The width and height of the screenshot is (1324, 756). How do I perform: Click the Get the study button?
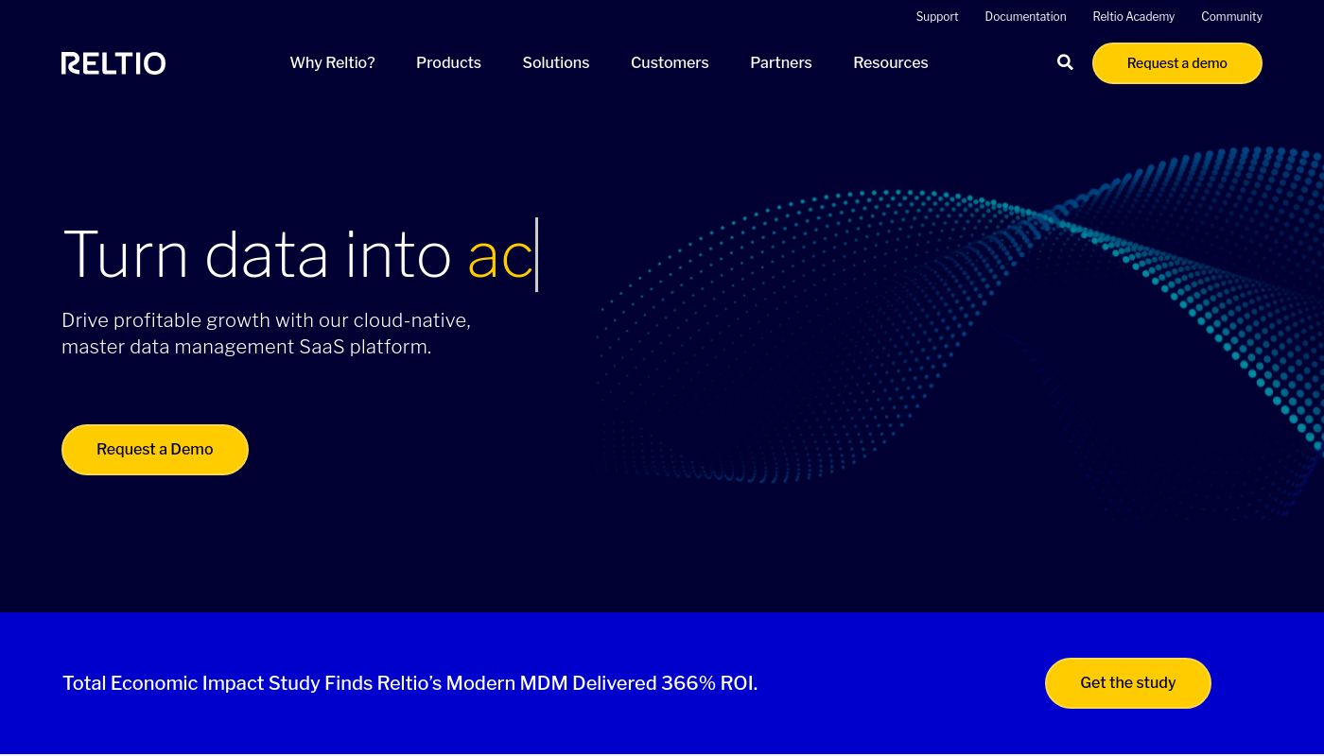click(x=1128, y=683)
